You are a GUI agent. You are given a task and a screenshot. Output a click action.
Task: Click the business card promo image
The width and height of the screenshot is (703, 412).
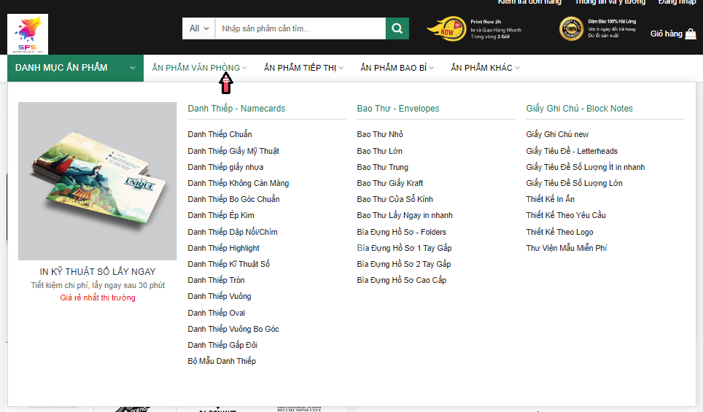click(98, 181)
